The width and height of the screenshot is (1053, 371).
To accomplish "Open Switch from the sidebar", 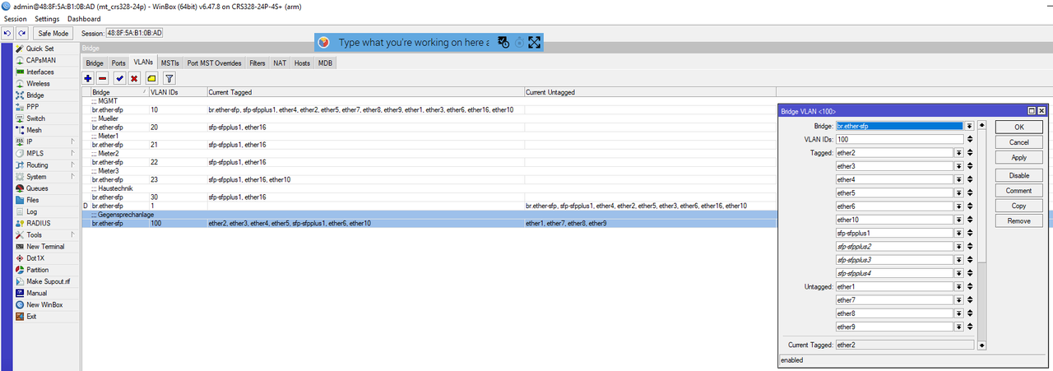I will pos(34,118).
